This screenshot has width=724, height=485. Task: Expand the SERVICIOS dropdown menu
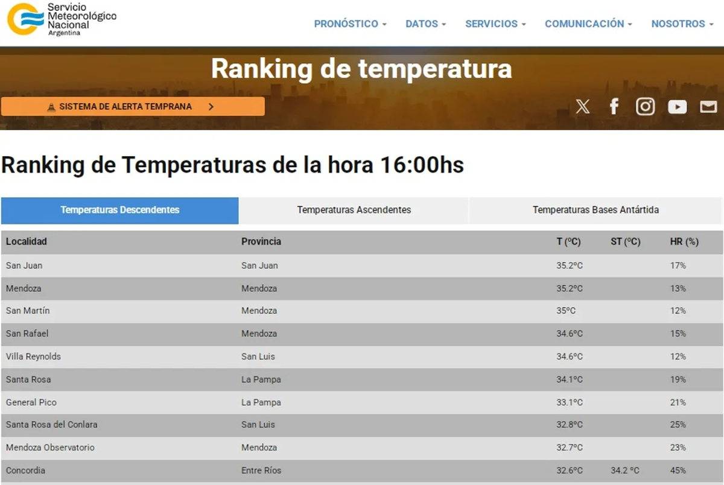point(495,24)
